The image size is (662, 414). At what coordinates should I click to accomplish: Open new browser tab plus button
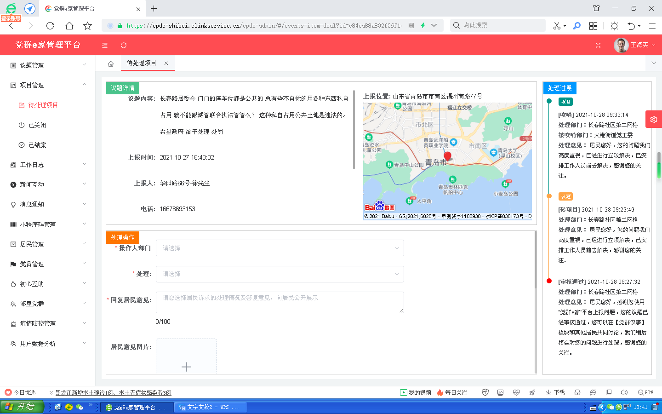(x=154, y=8)
